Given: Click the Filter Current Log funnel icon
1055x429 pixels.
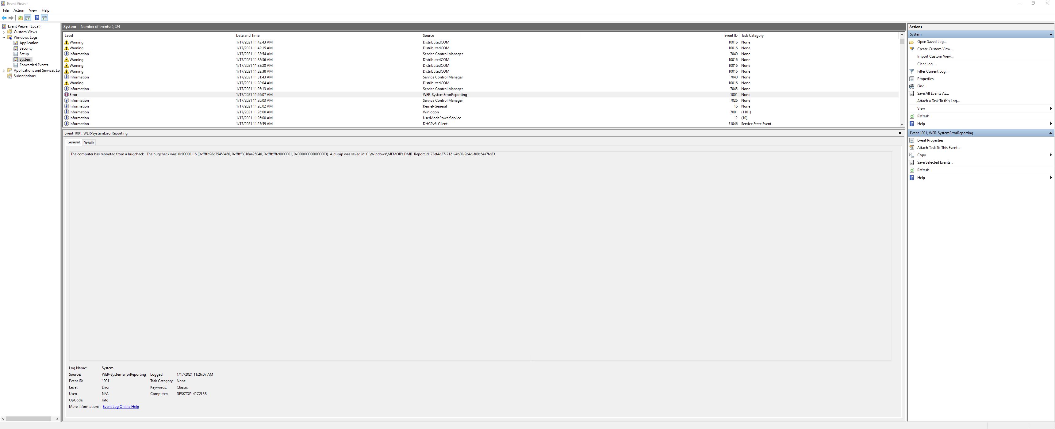Looking at the screenshot, I should click(x=912, y=71).
